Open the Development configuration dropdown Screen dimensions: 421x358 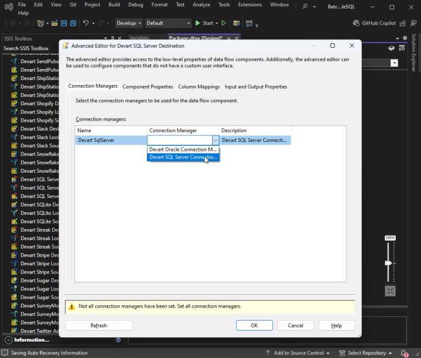pyautogui.click(x=129, y=23)
